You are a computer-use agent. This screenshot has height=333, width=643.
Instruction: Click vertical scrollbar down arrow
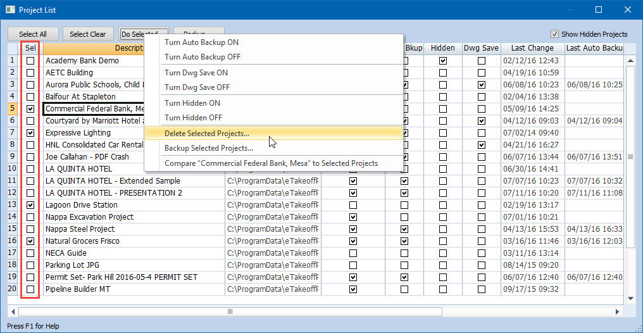pyautogui.click(x=630, y=298)
